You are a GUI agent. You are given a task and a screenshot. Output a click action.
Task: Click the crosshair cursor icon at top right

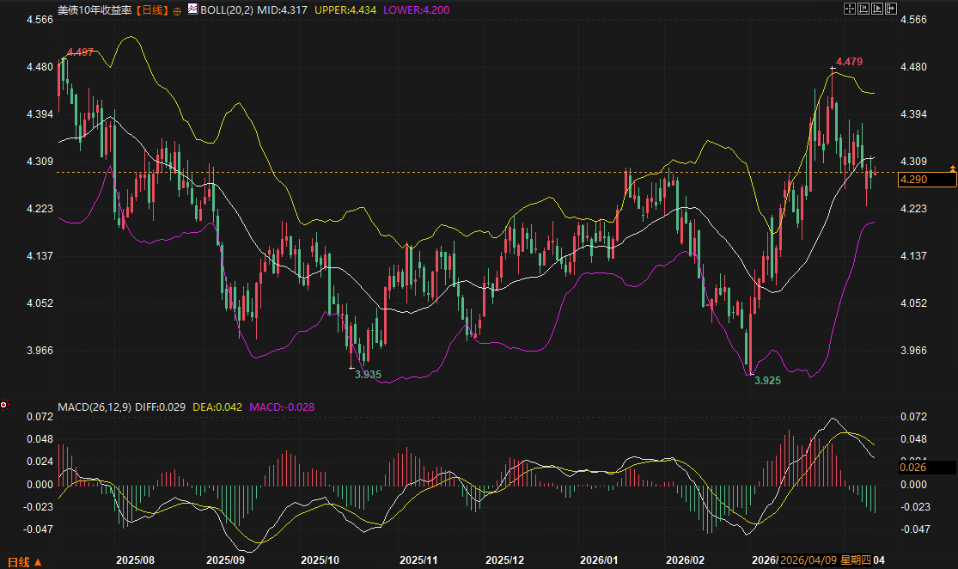tap(849, 9)
